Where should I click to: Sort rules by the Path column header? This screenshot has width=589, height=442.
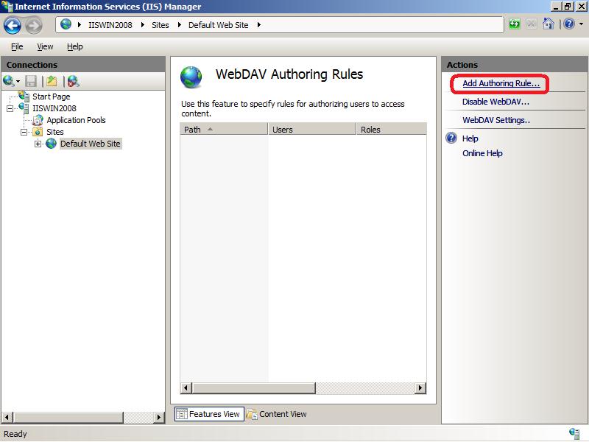[224, 130]
